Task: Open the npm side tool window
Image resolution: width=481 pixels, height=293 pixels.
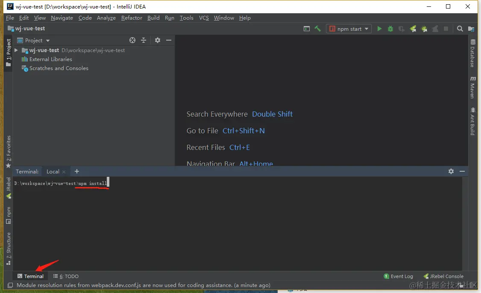Action: click(8, 215)
